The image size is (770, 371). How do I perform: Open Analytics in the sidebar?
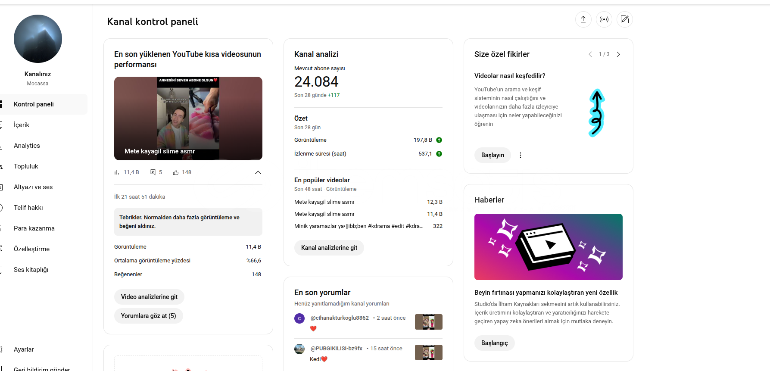(44, 146)
